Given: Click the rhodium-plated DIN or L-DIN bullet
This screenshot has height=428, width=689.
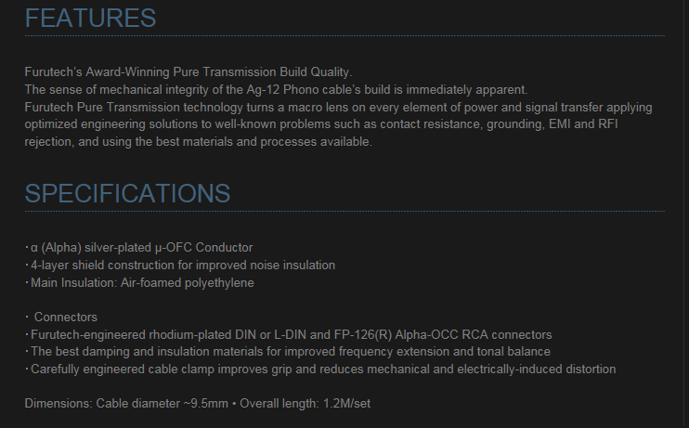Looking at the screenshot, I should coord(288,335).
